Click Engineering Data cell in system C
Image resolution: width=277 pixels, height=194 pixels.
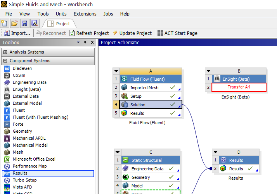[x=151, y=169]
